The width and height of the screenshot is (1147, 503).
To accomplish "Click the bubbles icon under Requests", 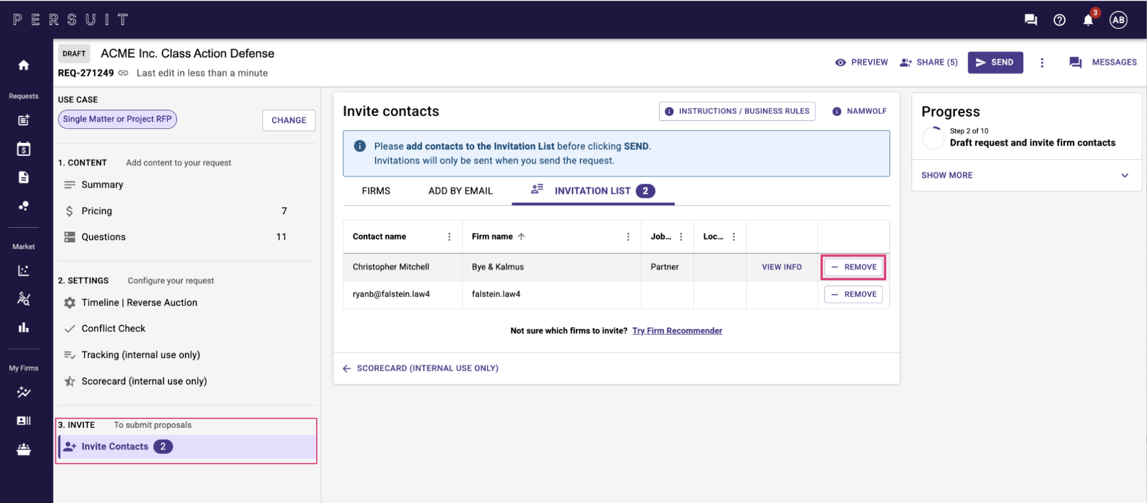I will point(23,206).
